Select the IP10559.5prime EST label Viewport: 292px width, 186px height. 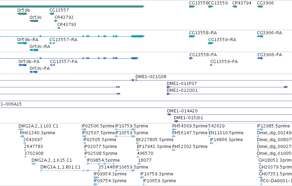(132, 133)
